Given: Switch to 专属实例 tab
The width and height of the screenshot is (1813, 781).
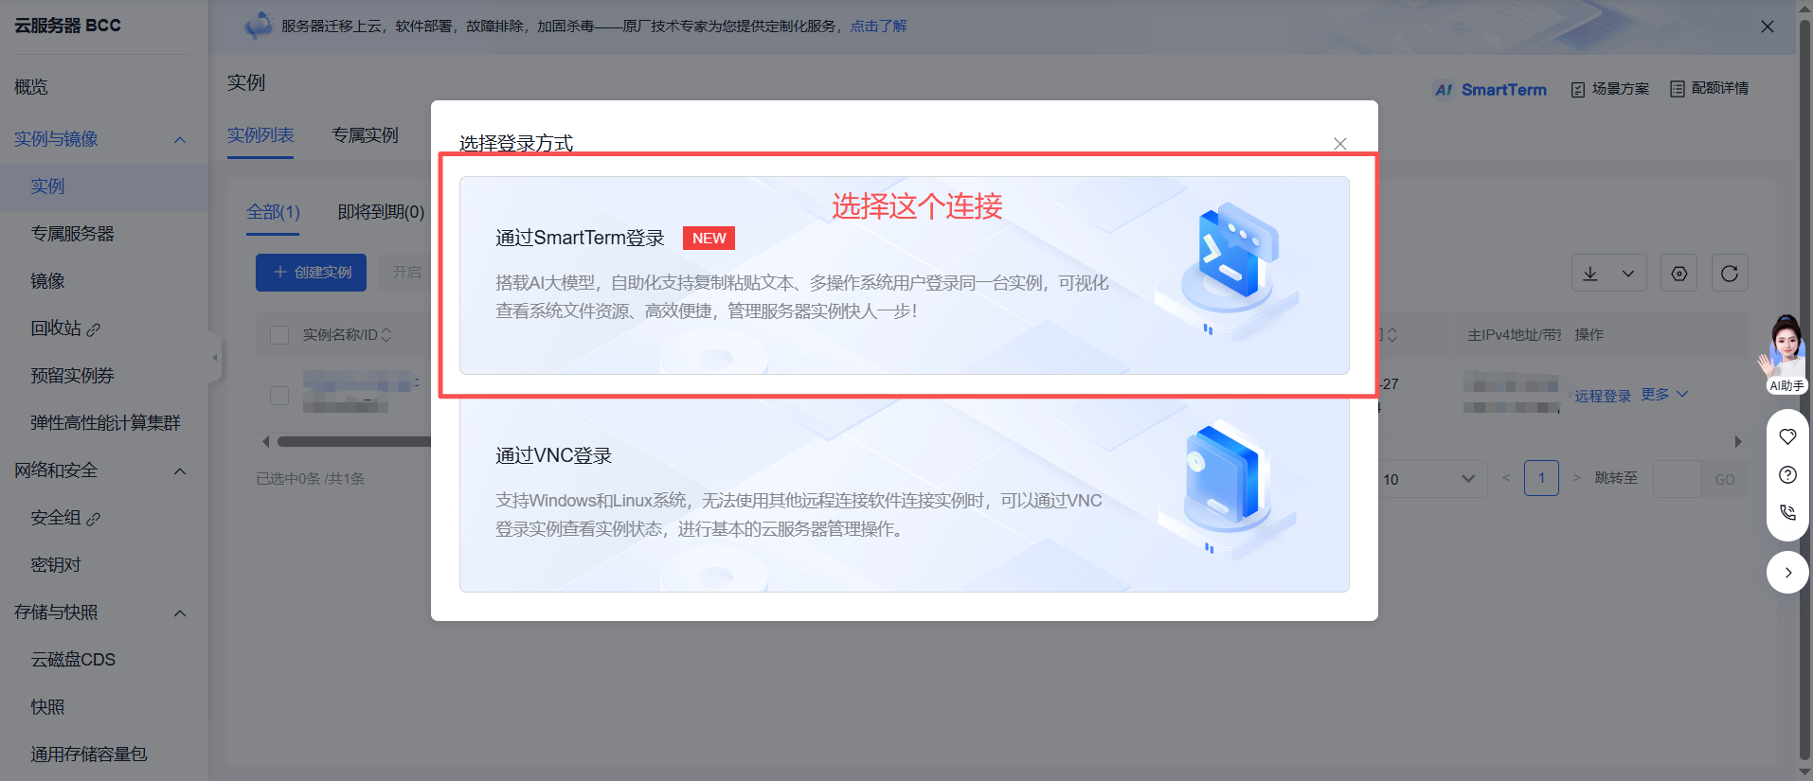Looking at the screenshot, I should coord(365,135).
